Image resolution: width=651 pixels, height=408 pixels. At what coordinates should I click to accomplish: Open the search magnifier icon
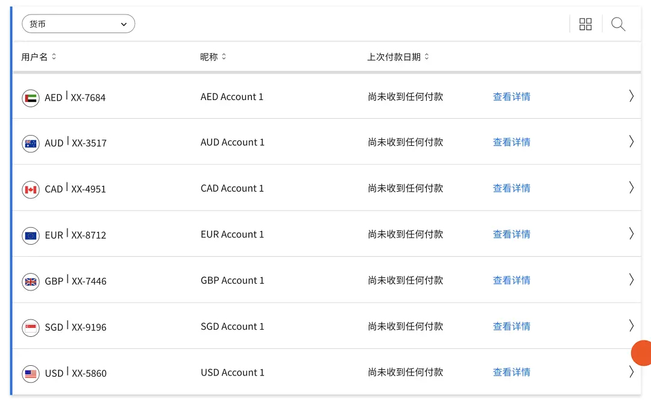[618, 24]
